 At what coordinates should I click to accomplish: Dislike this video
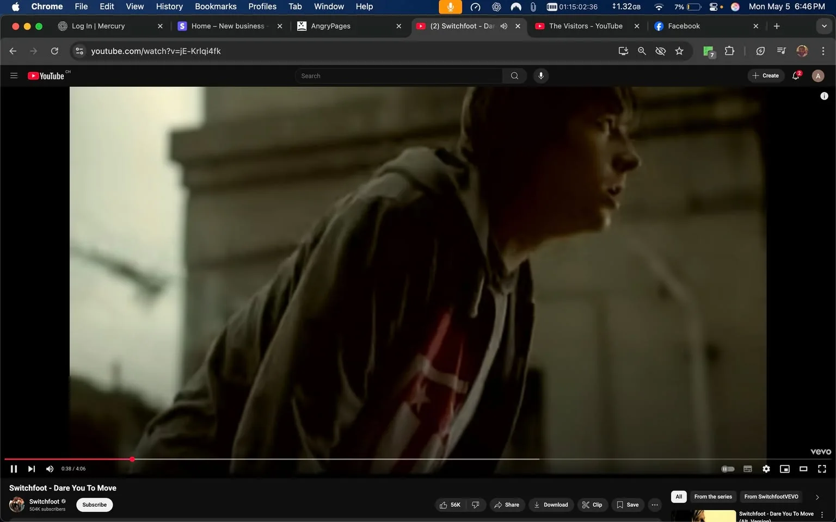coord(476,505)
